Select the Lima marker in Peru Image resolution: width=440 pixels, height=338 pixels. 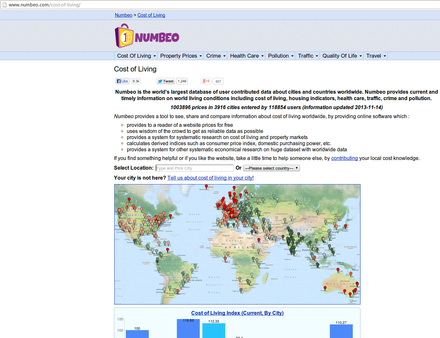pyautogui.click(x=159, y=270)
